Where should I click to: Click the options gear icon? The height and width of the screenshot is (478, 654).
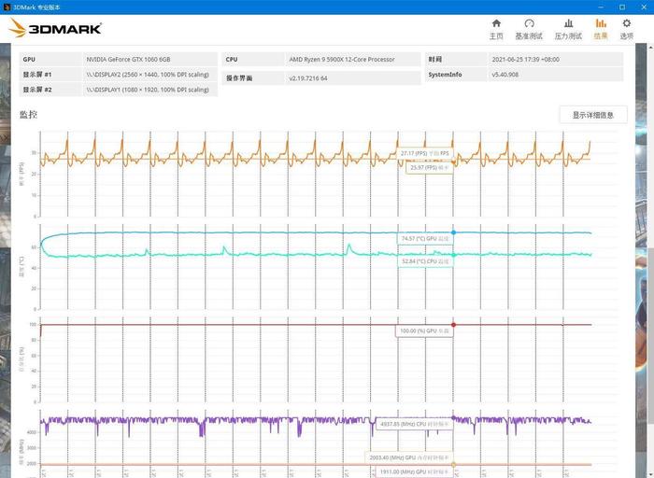tap(627, 23)
